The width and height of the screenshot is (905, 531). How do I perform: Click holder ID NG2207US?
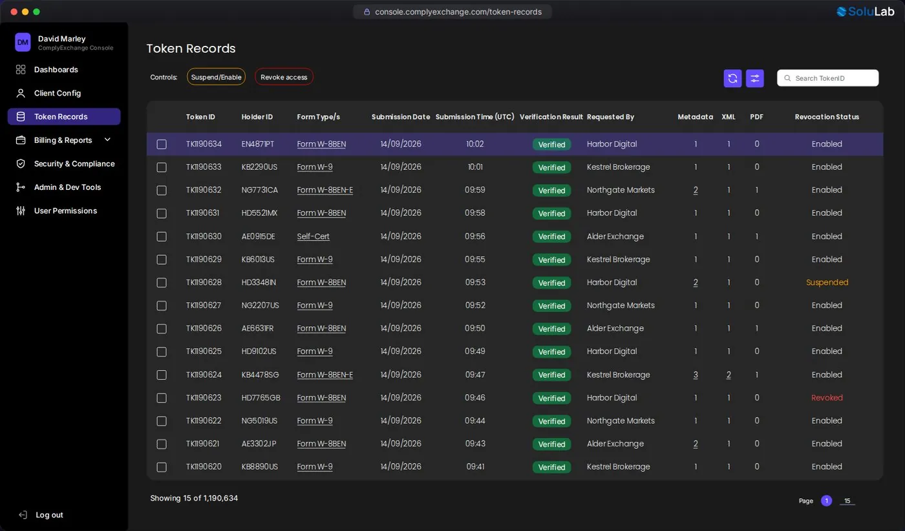pyautogui.click(x=261, y=306)
